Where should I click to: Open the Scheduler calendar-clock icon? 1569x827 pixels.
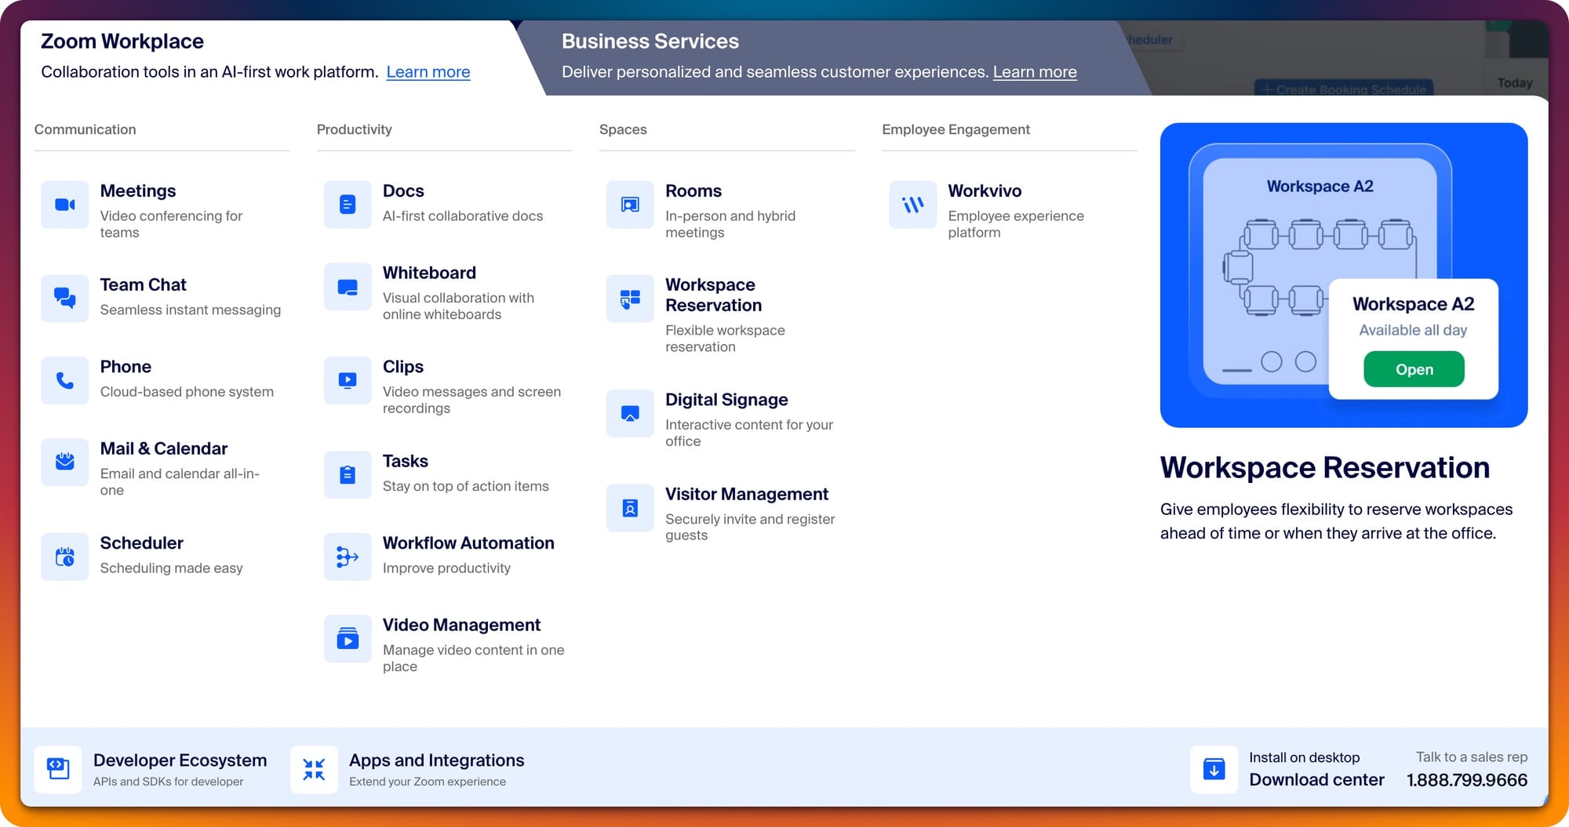(x=64, y=557)
